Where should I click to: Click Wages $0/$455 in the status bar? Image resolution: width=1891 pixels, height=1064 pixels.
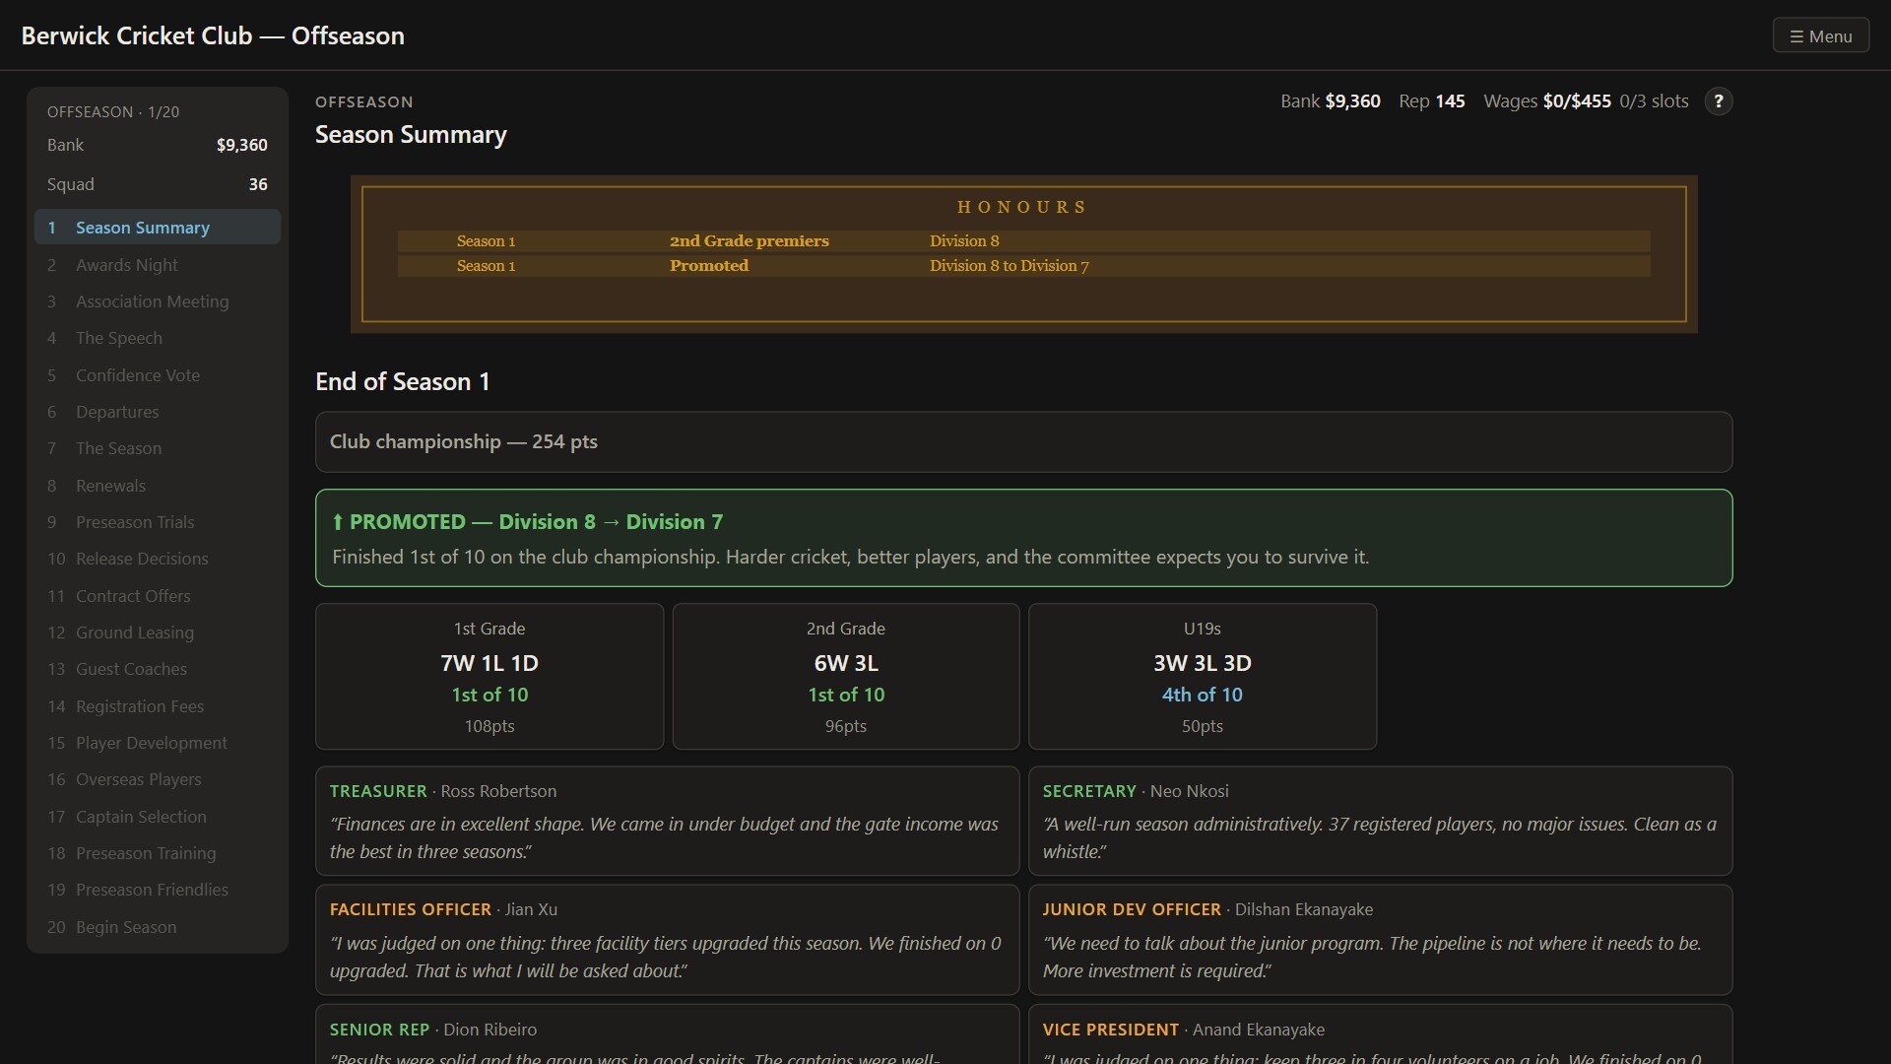tap(1547, 101)
